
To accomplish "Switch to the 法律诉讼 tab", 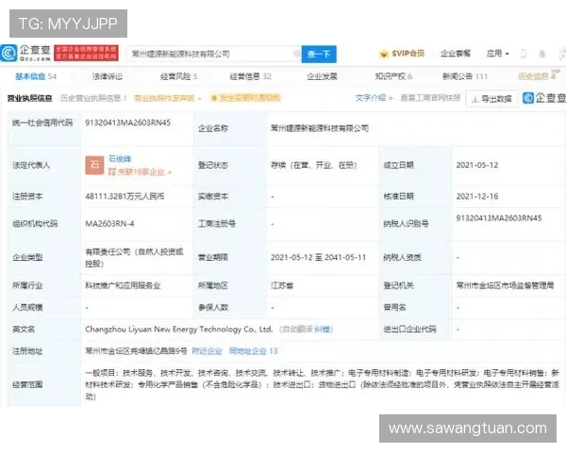I will (x=107, y=76).
